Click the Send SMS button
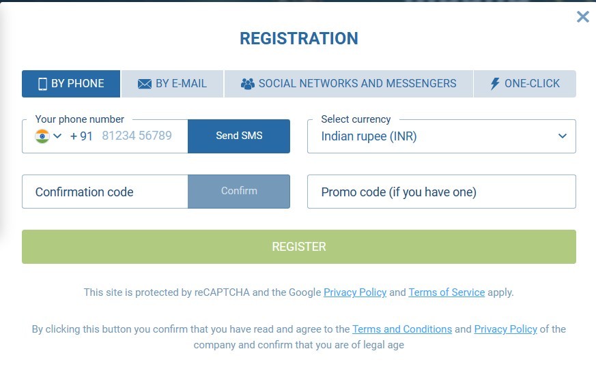This screenshot has width=596, height=379. click(x=239, y=136)
